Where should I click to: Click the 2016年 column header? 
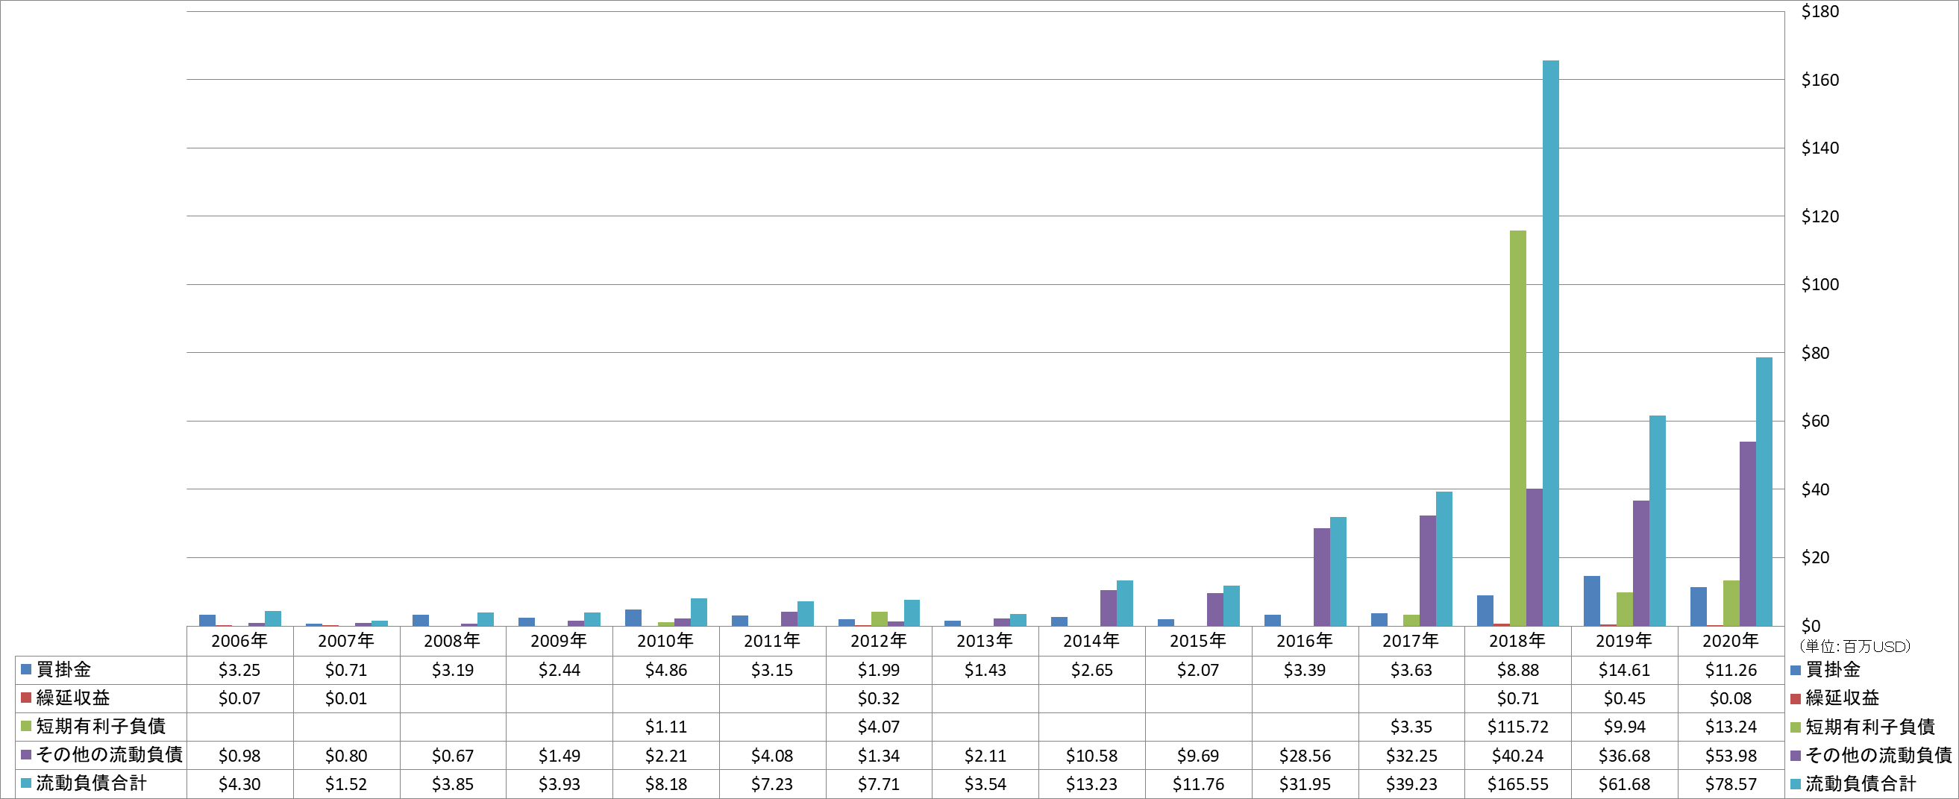tap(1304, 641)
